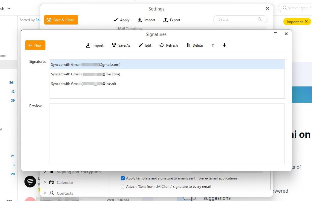Open folder with 21 unread messages
The image size is (312, 201).
[x=13, y=156]
